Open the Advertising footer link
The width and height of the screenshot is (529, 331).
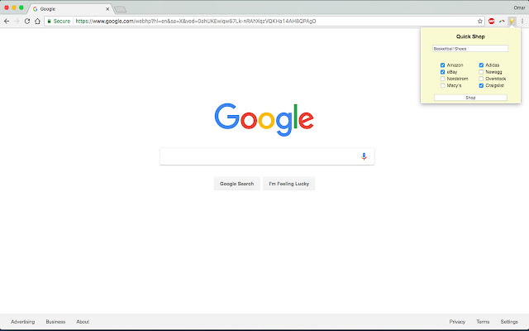(x=22, y=322)
